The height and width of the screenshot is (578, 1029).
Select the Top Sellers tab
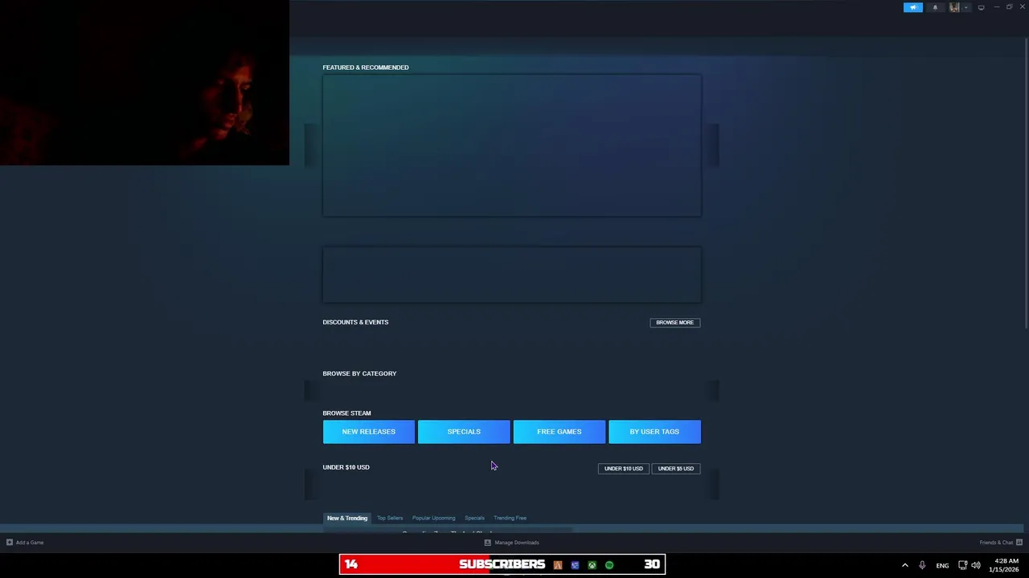(390, 518)
